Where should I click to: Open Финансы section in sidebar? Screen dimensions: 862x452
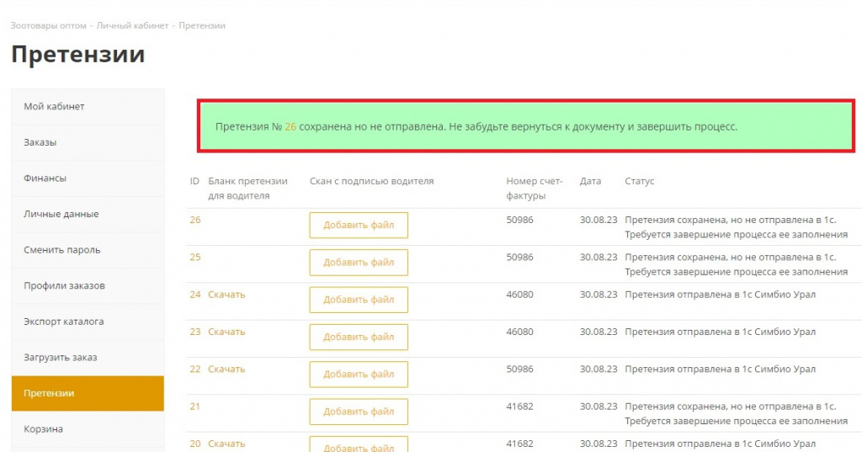88,178
